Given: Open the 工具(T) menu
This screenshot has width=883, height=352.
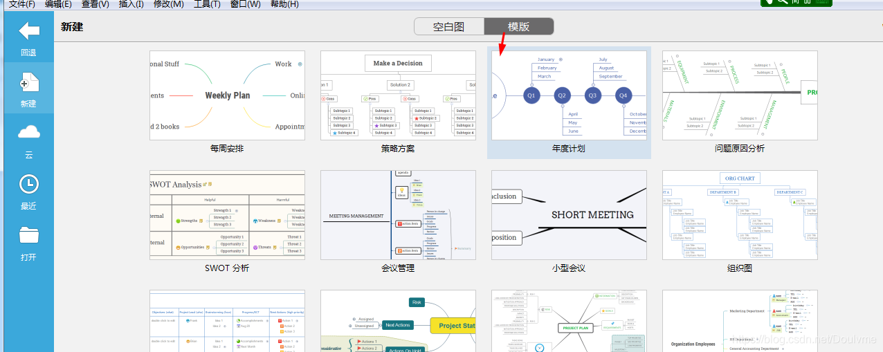Looking at the screenshot, I should coord(207,4).
